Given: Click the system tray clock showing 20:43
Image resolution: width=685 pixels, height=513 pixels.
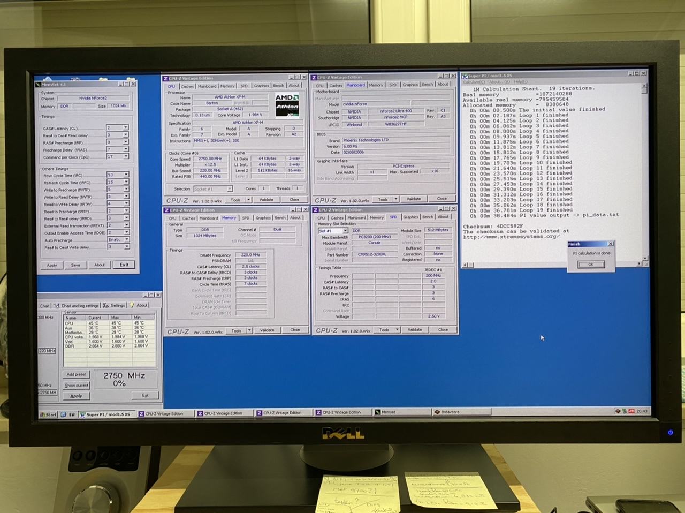Looking at the screenshot, I should click(642, 411).
